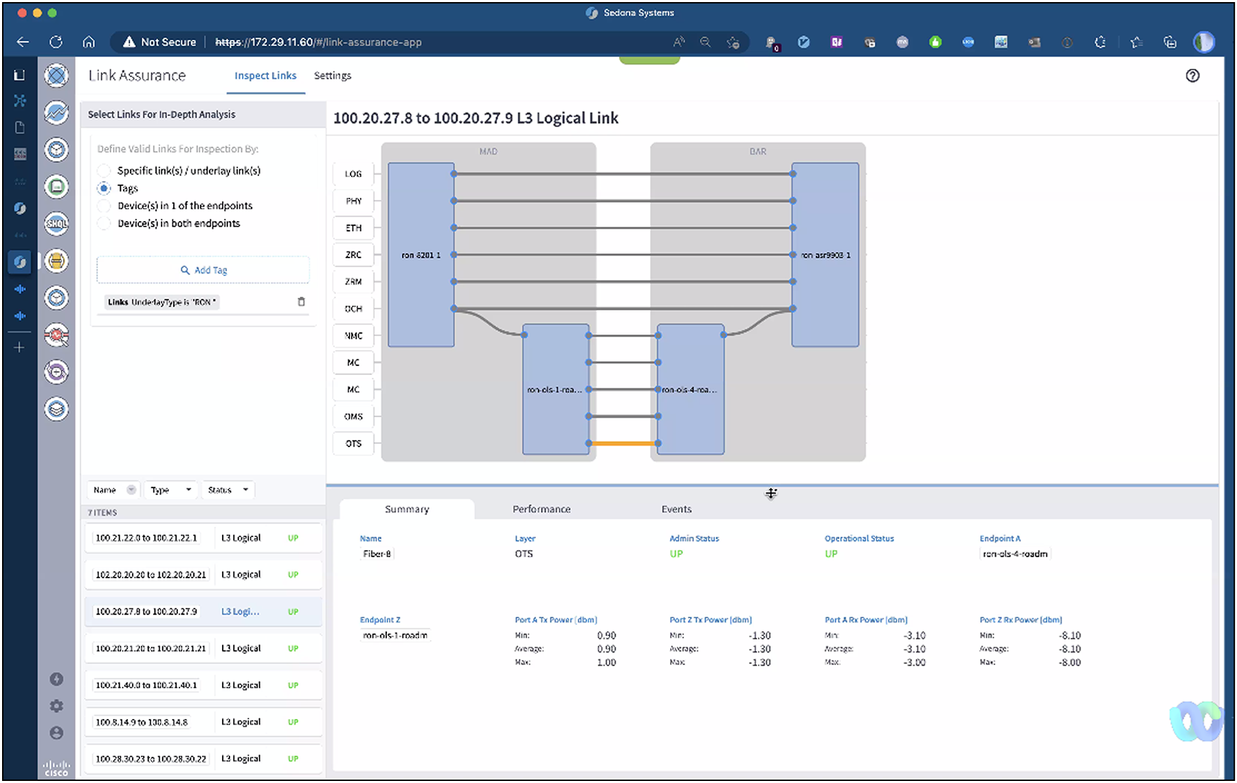Open the Settings tab

click(332, 76)
